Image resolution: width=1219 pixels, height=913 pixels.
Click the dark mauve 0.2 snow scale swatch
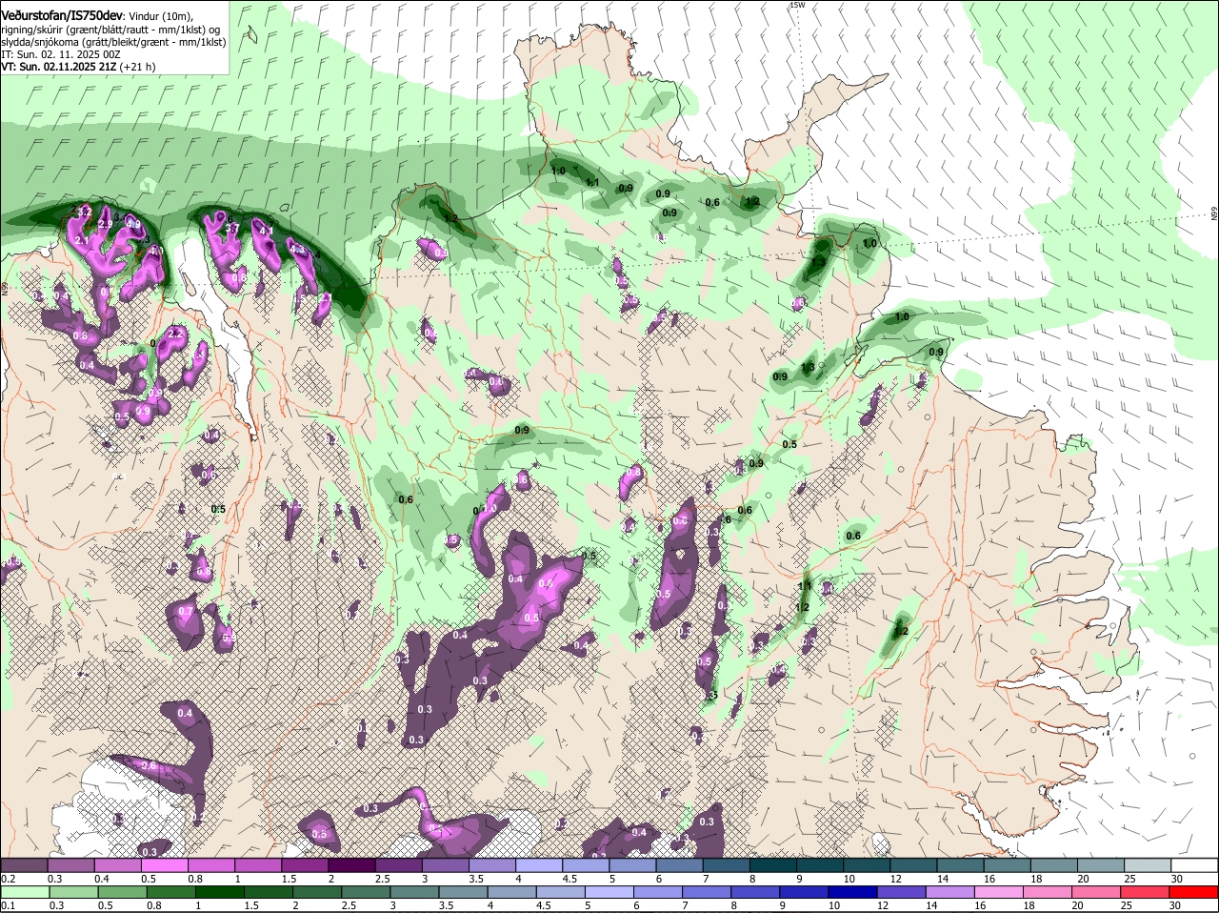tap(24, 865)
